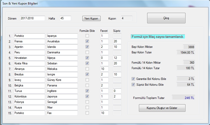Click the Danimarka team field
210x125 pixels.
pyautogui.click(x=62, y=52)
